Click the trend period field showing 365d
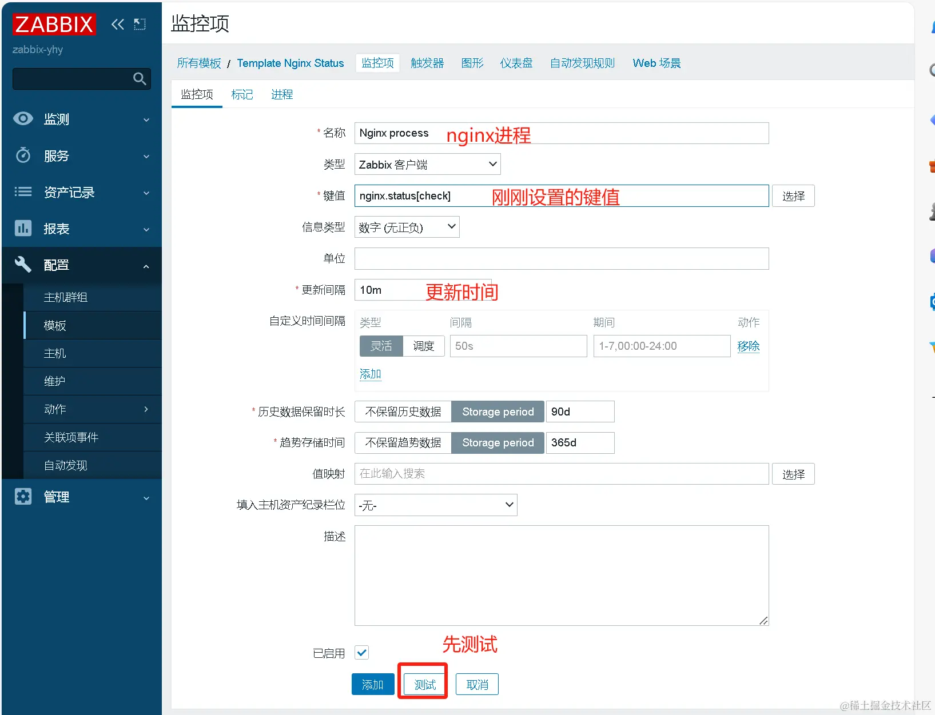Viewport: 935px width, 715px height. point(580,442)
